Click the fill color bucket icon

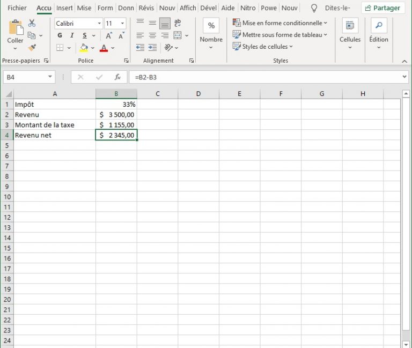[x=84, y=48]
